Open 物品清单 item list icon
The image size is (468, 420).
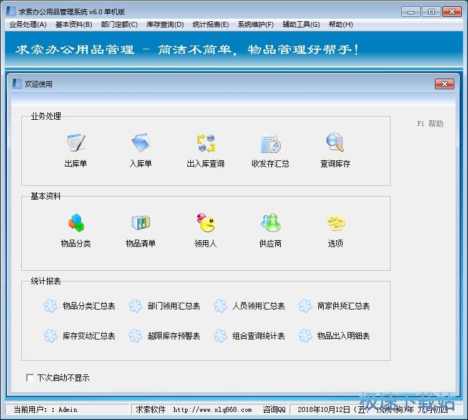[140, 223]
